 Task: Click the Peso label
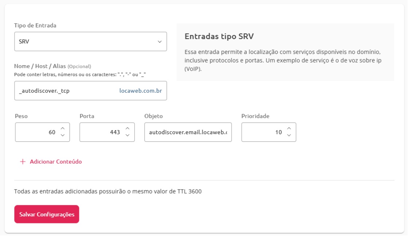tap(21, 116)
